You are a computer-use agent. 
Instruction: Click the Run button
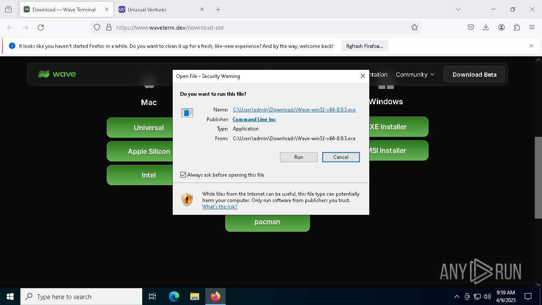(299, 157)
